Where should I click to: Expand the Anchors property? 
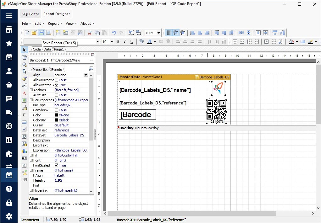coord(31,90)
